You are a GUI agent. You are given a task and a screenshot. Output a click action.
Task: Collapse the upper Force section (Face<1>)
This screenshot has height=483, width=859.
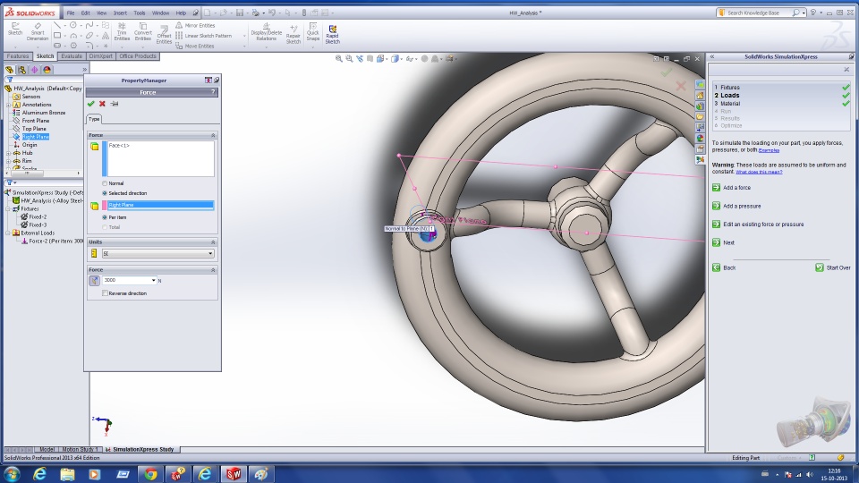213,135
